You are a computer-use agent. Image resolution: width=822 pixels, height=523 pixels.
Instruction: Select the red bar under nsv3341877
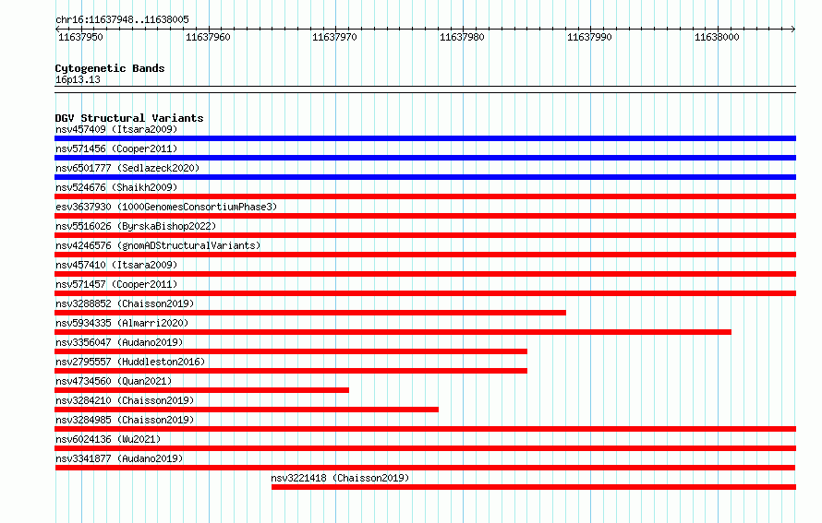(x=425, y=468)
